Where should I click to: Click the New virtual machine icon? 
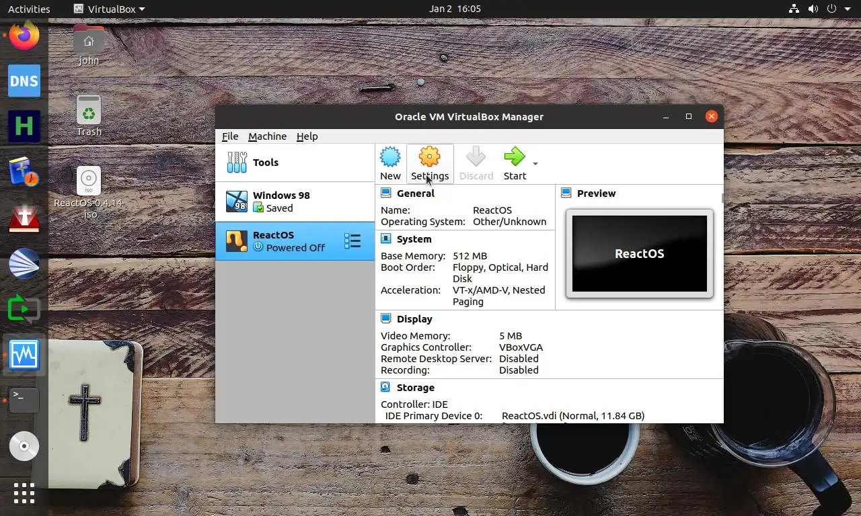click(390, 157)
